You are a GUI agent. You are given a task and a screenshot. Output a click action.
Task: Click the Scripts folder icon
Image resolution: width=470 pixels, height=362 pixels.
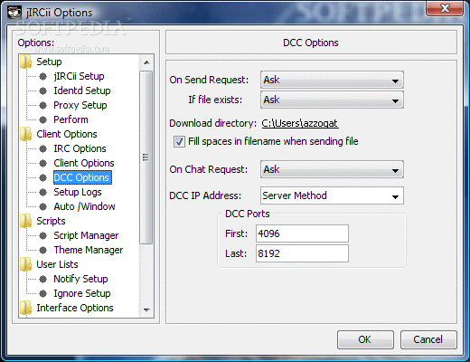point(25,221)
